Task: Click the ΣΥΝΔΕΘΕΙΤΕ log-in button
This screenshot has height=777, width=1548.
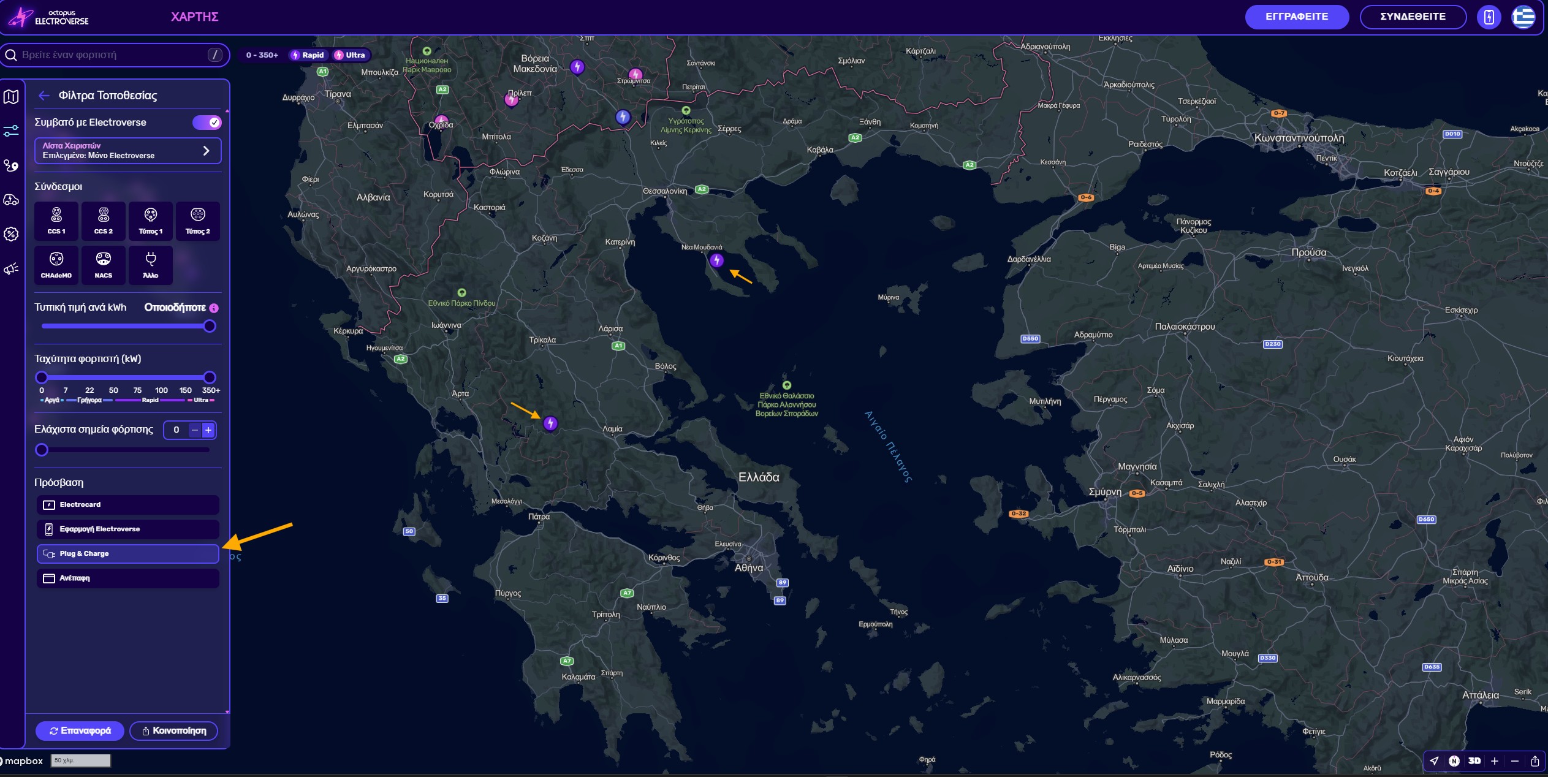Action: [x=1413, y=17]
